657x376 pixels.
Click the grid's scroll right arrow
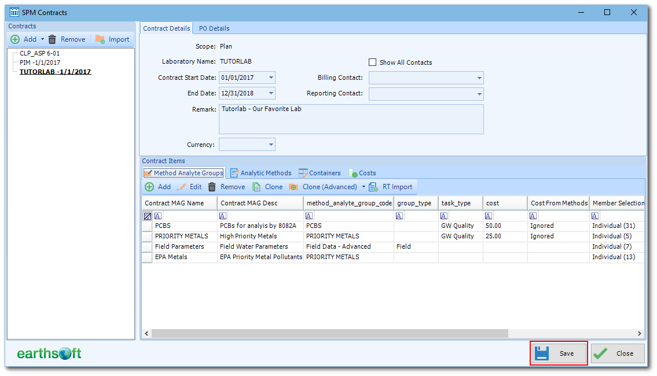pos(640,333)
